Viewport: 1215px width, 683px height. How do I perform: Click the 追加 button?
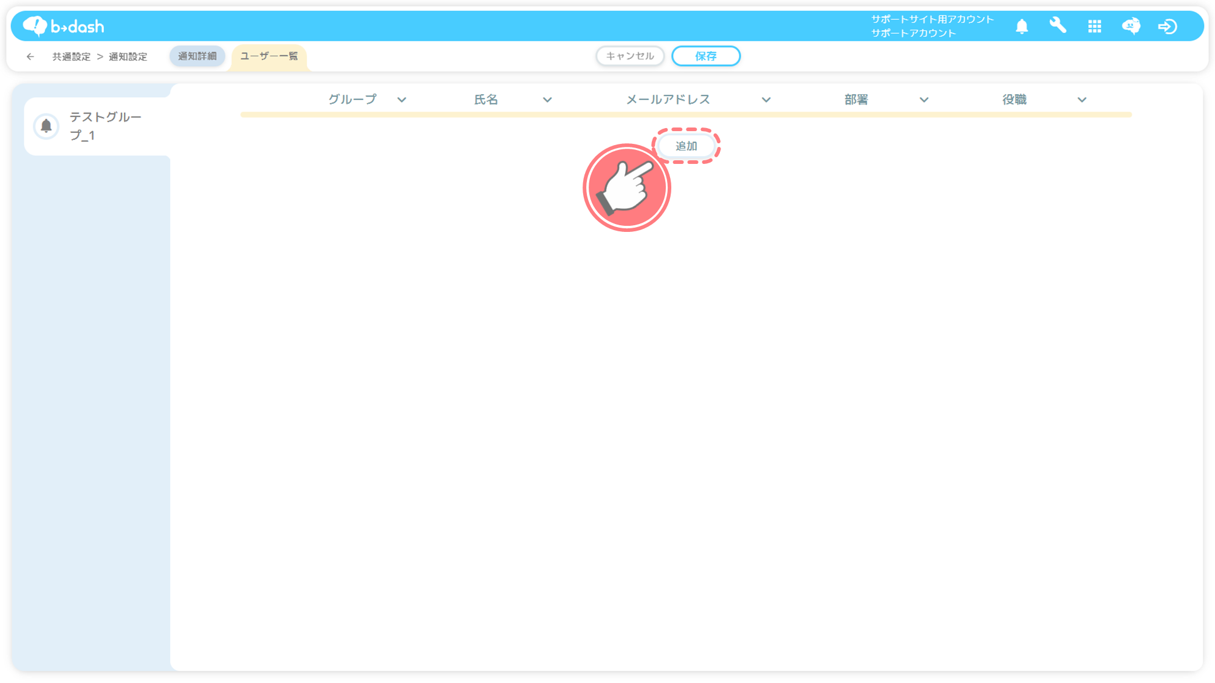click(x=686, y=146)
